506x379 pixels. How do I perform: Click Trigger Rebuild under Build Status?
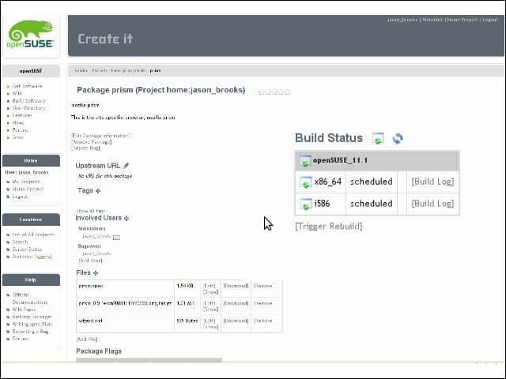(329, 227)
